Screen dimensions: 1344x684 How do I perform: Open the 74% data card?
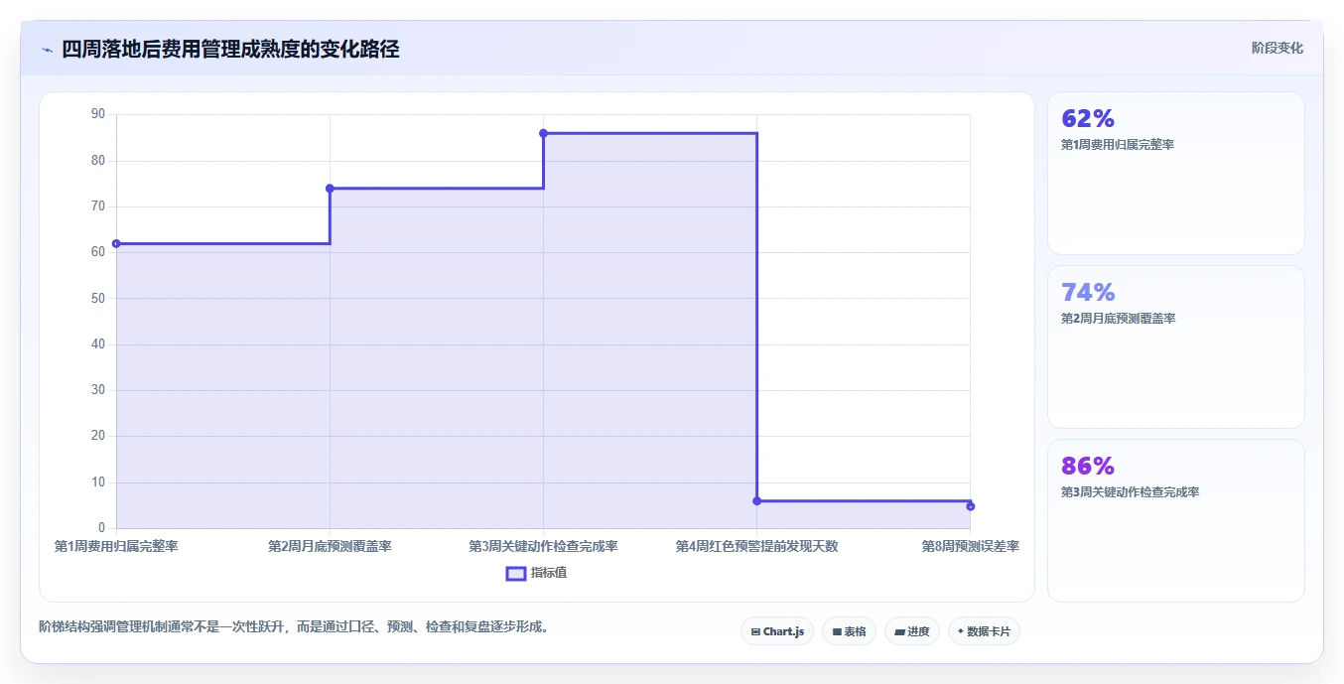pyautogui.click(x=1176, y=346)
